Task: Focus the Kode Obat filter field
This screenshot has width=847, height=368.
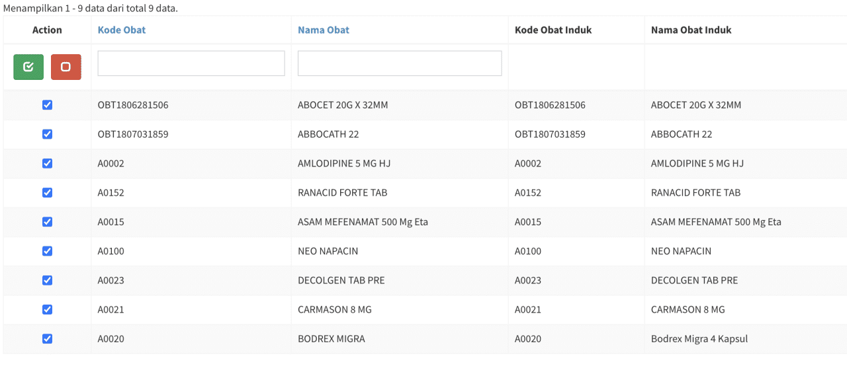Action: pos(191,63)
